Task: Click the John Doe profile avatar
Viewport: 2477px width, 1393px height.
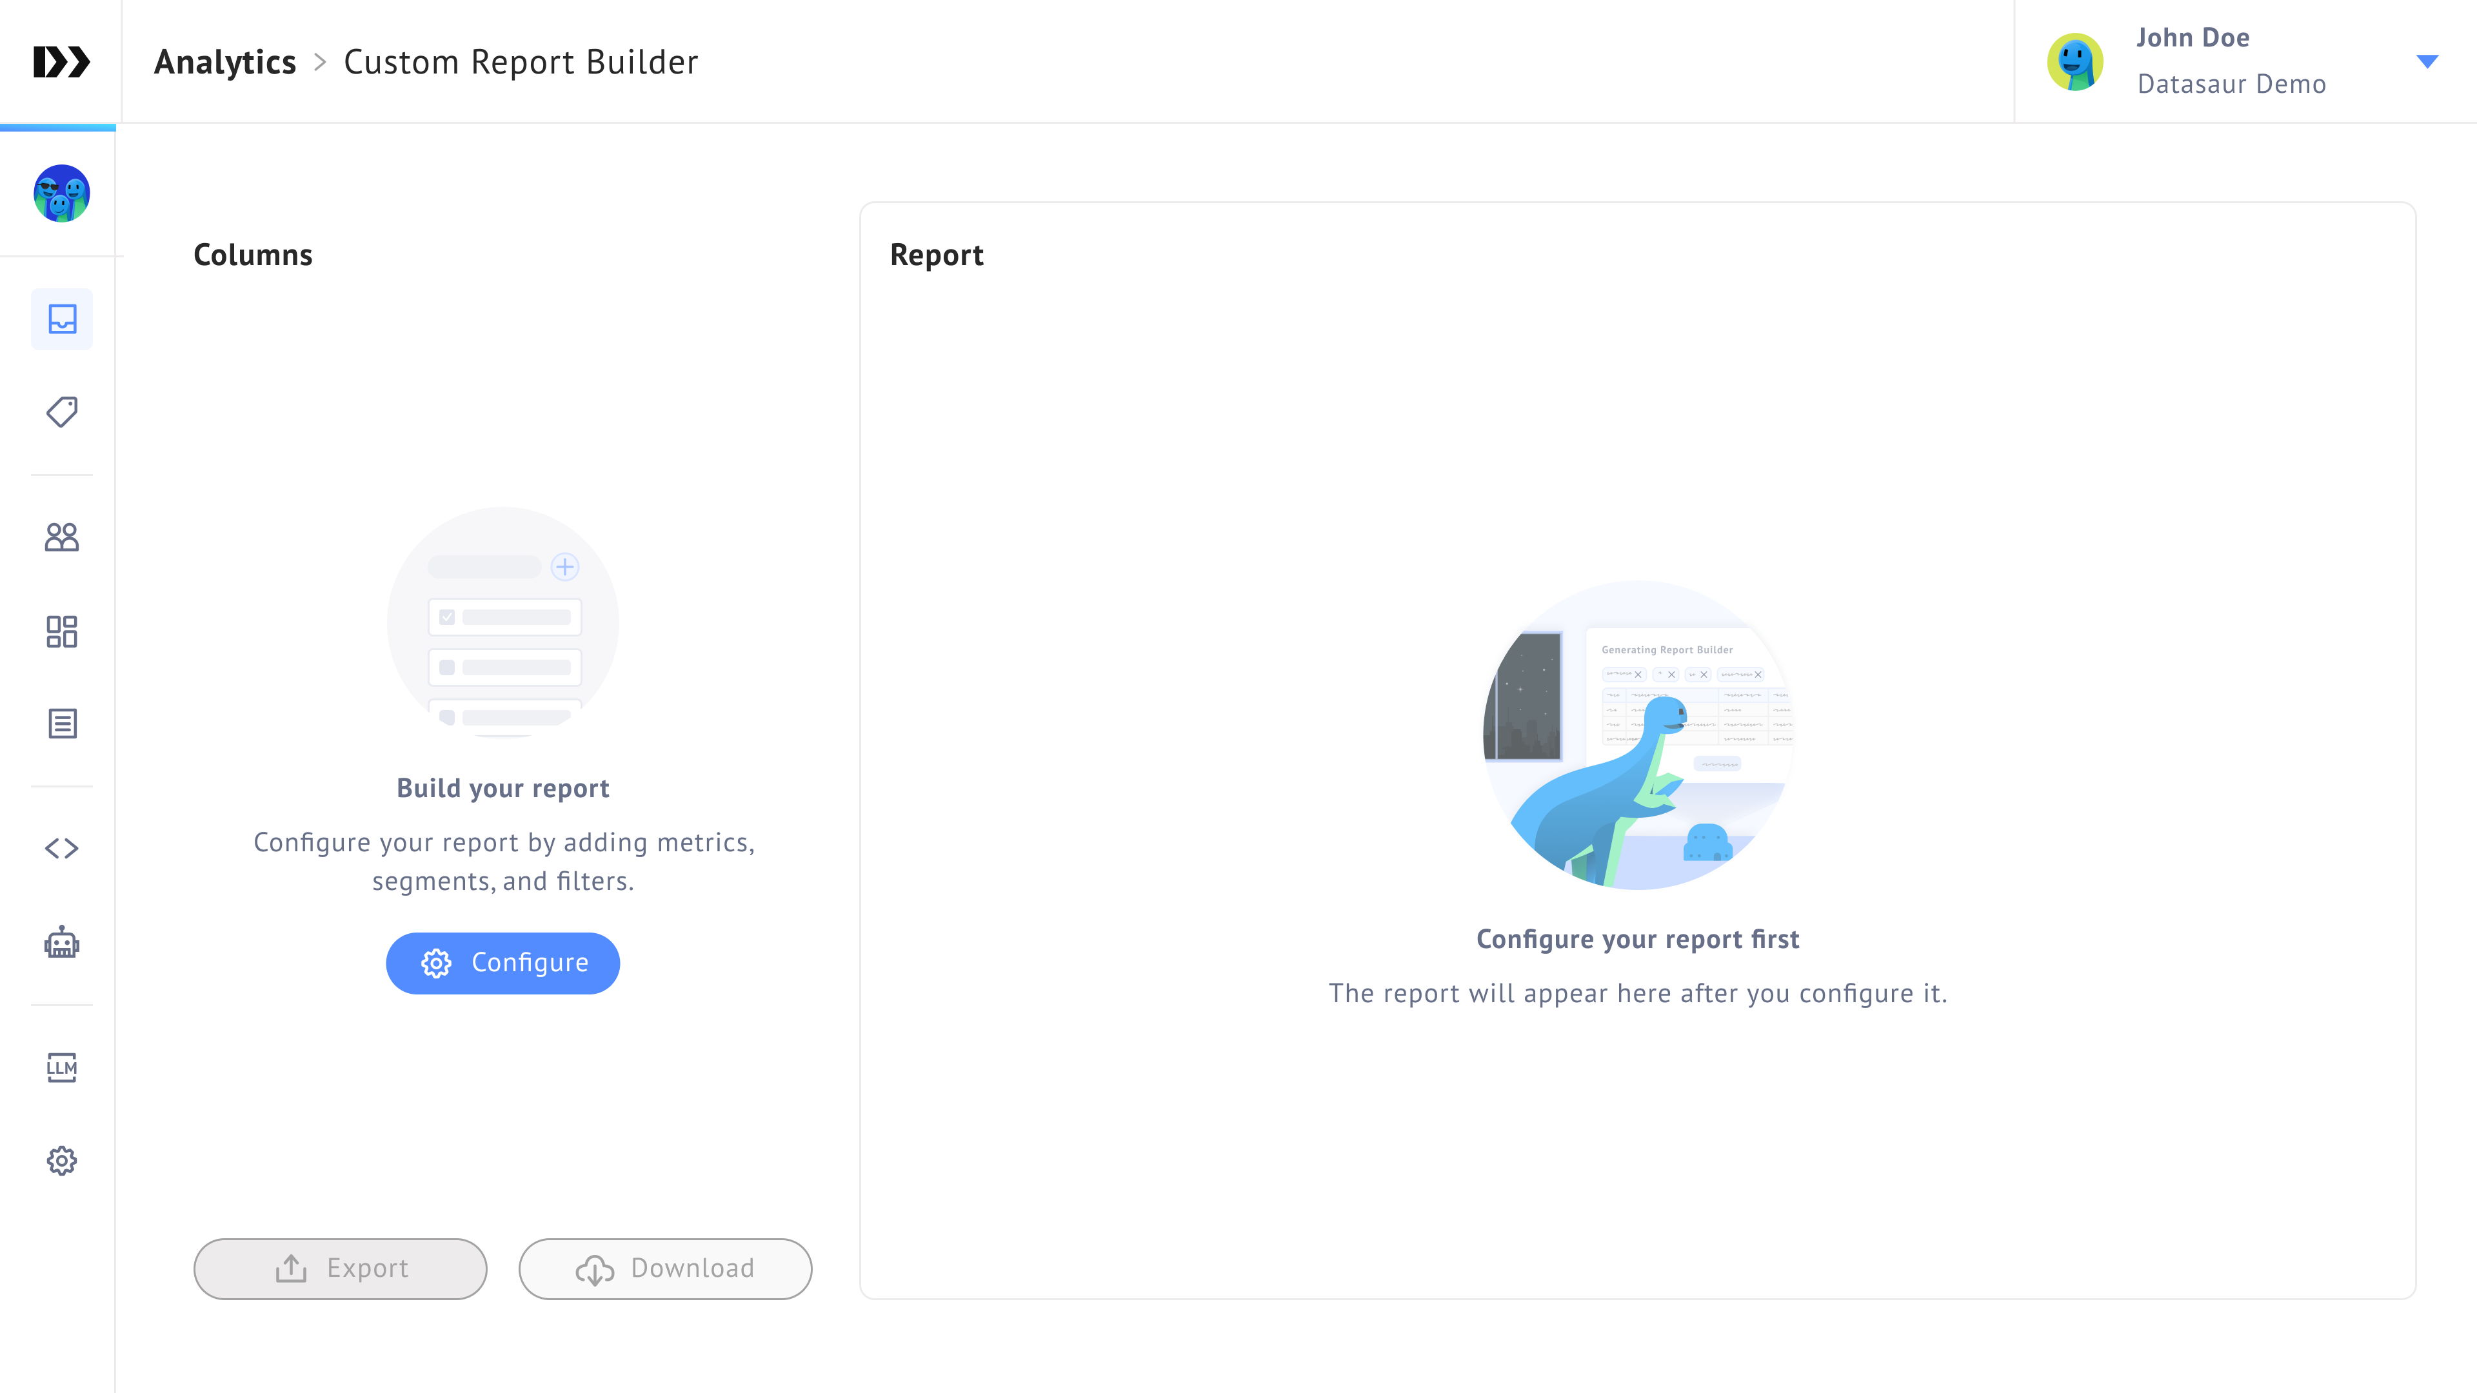Action: 2074,61
